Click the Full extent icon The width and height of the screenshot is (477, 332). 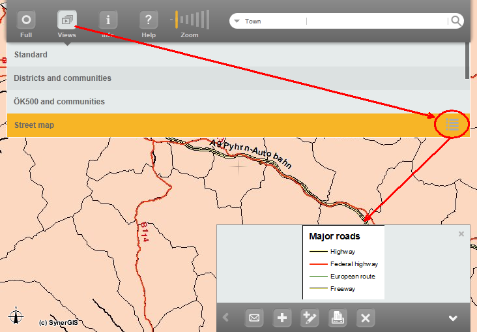point(27,20)
